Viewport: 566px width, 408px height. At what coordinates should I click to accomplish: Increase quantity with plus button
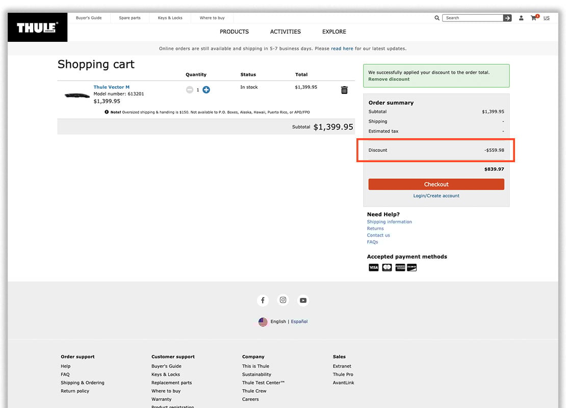[206, 90]
